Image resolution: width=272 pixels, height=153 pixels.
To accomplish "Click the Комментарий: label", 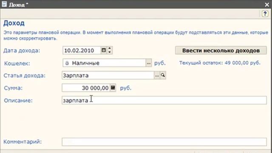I will click(23, 142).
